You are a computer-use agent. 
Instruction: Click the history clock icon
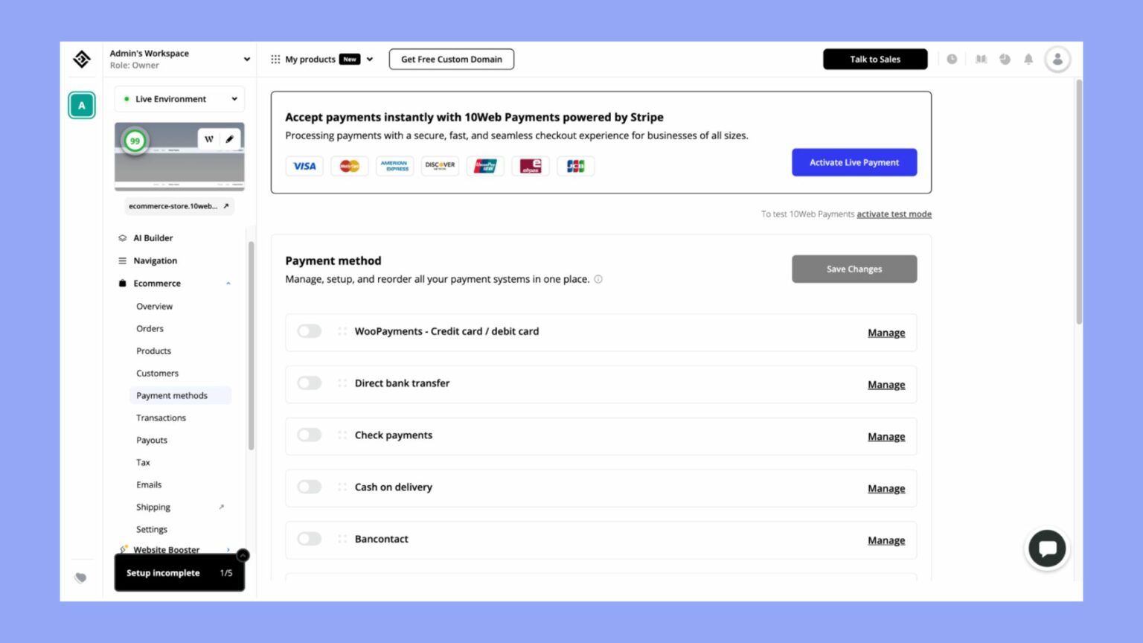952,59
